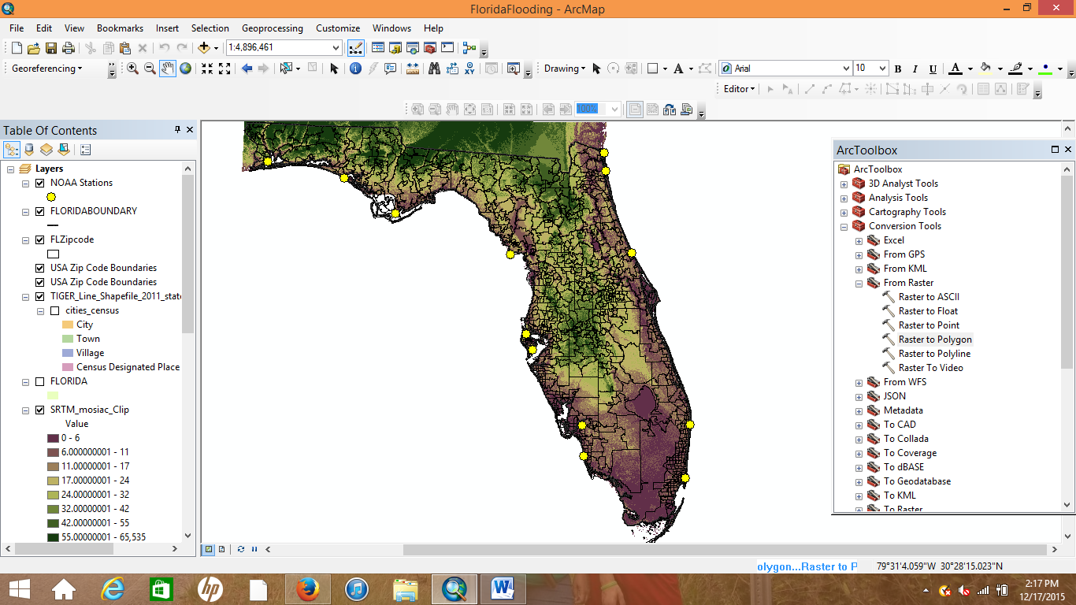1076x605 pixels.
Task: Open the Geoprocessing menu
Action: (x=273, y=28)
